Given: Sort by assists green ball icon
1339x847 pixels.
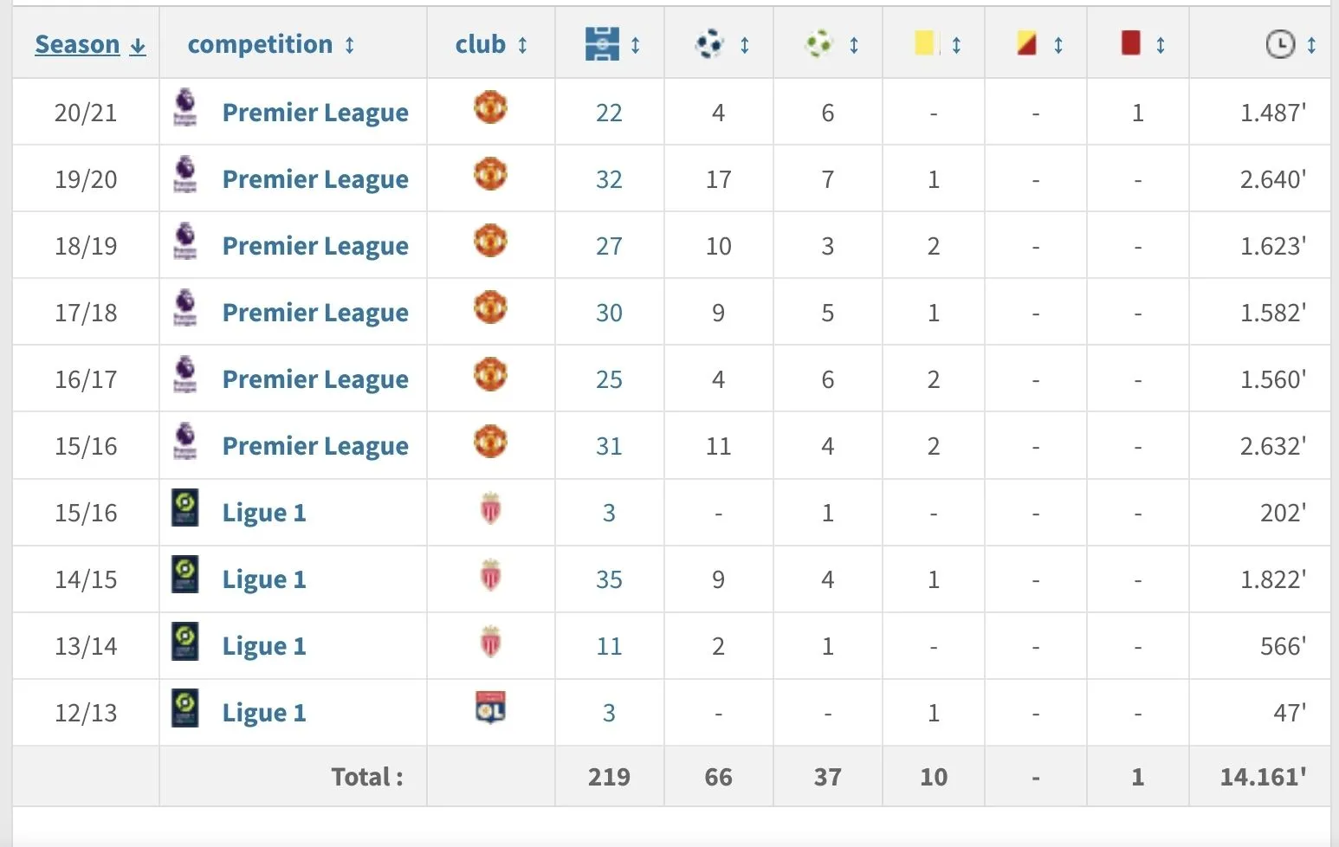Looking at the screenshot, I should tap(818, 44).
